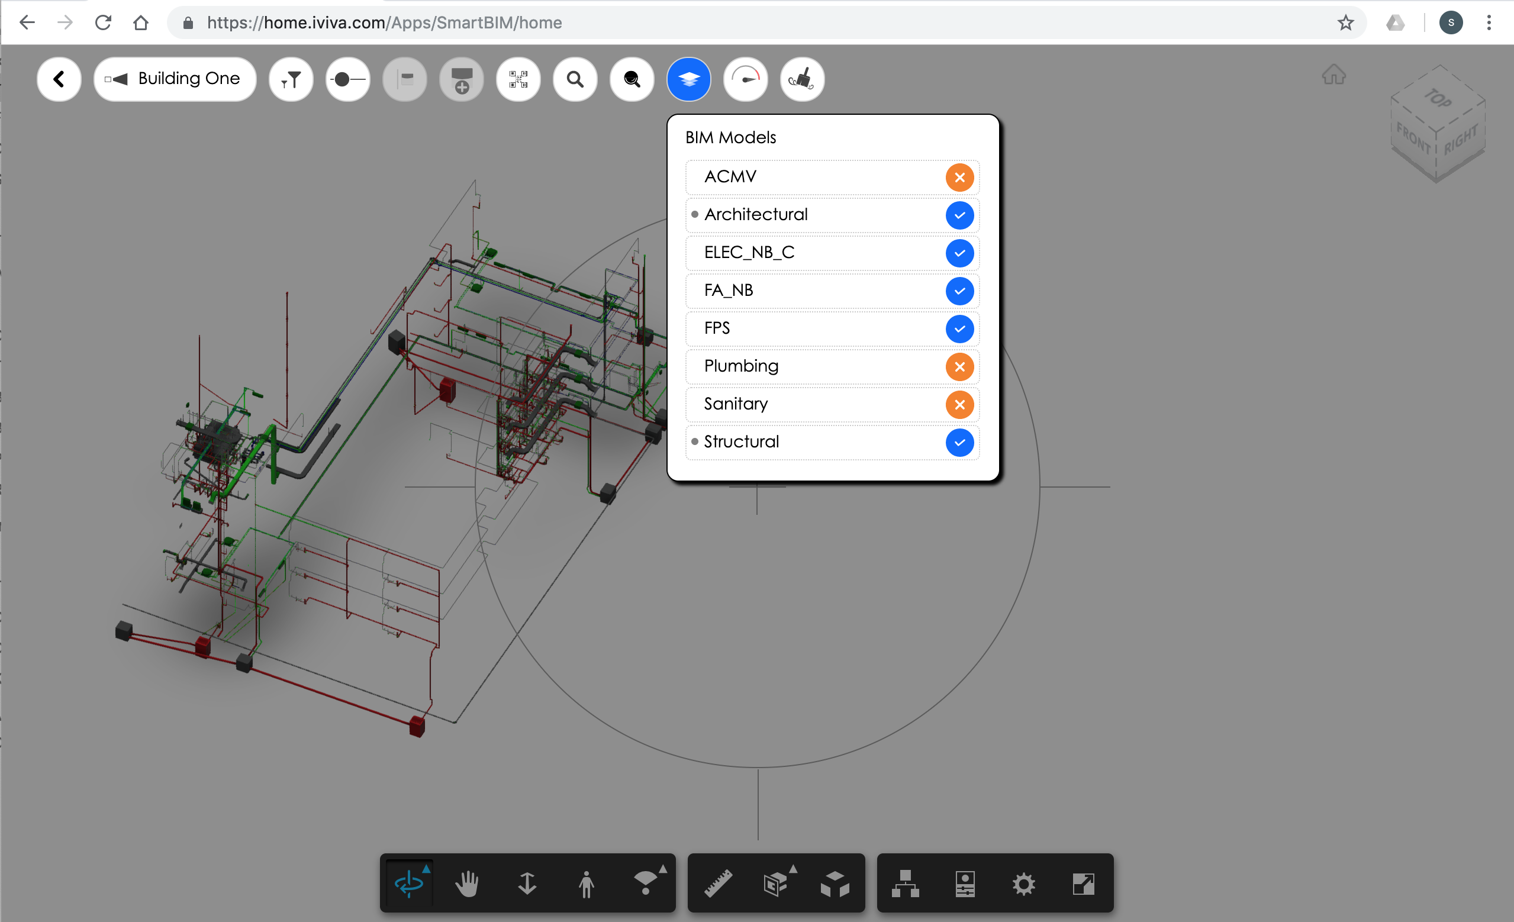Click the TOP face of view cube

point(1438,98)
